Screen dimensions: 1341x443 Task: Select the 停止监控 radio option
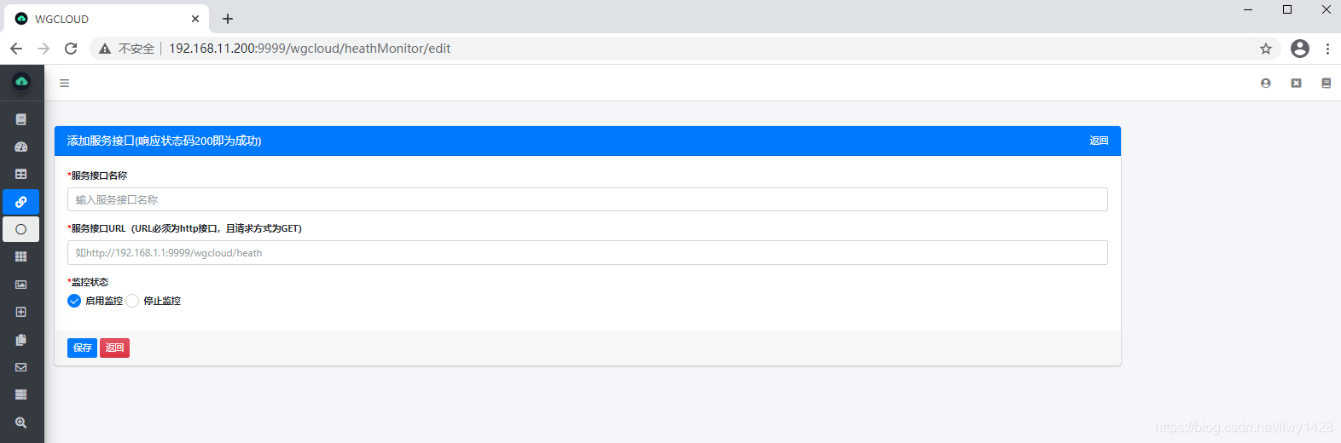(132, 301)
